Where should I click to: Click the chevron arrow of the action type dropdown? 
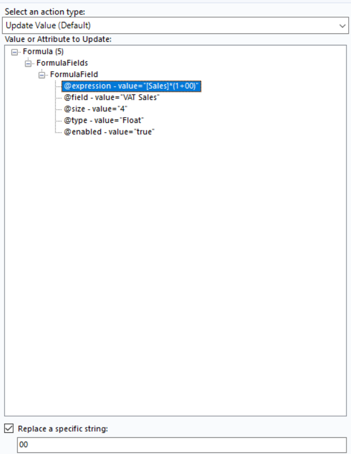click(x=342, y=26)
